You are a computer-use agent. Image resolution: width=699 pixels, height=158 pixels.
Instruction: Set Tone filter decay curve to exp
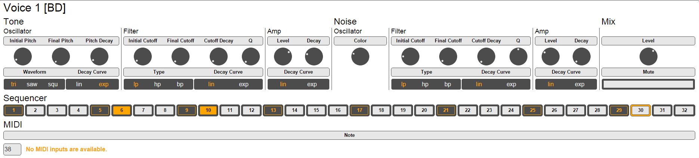click(244, 84)
